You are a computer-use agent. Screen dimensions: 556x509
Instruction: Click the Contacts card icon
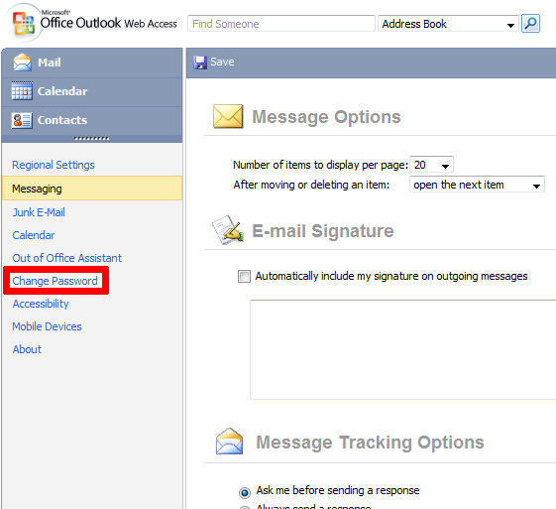(22, 120)
